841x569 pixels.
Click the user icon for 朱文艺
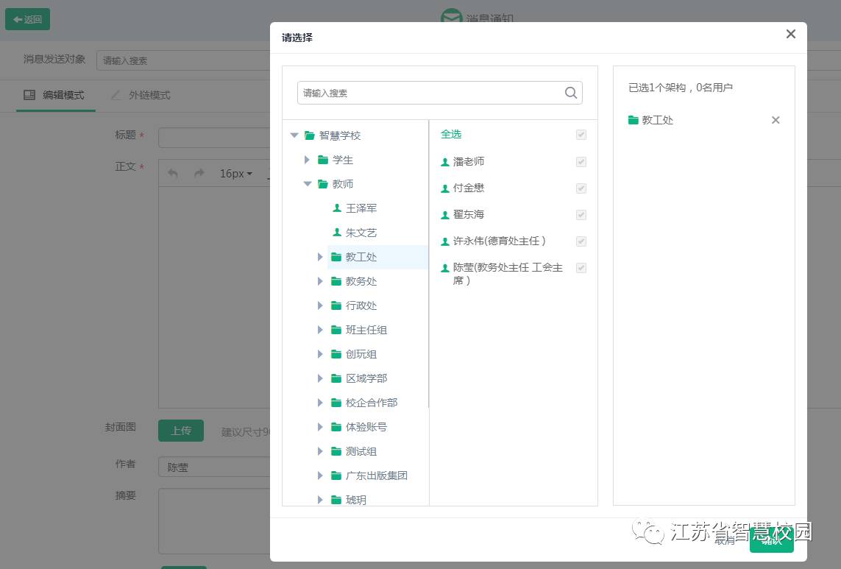pos(337,232)
